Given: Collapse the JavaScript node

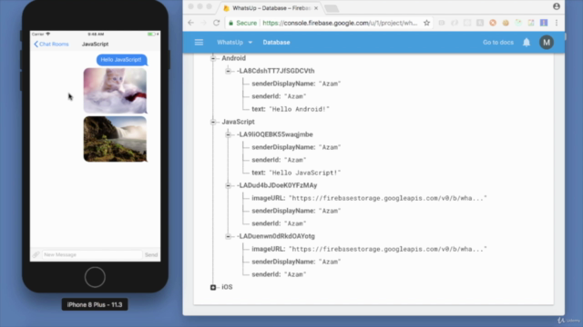Looking at the screenshot, I should coord(213,122).
